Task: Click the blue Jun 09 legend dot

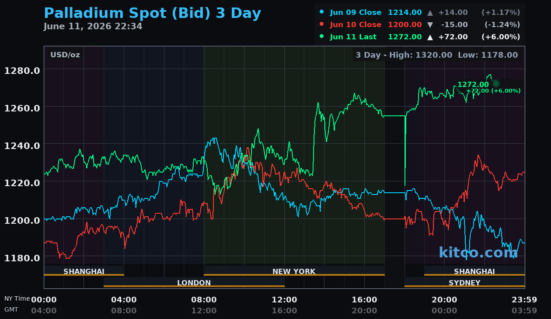Action: (x=322, y=12)
